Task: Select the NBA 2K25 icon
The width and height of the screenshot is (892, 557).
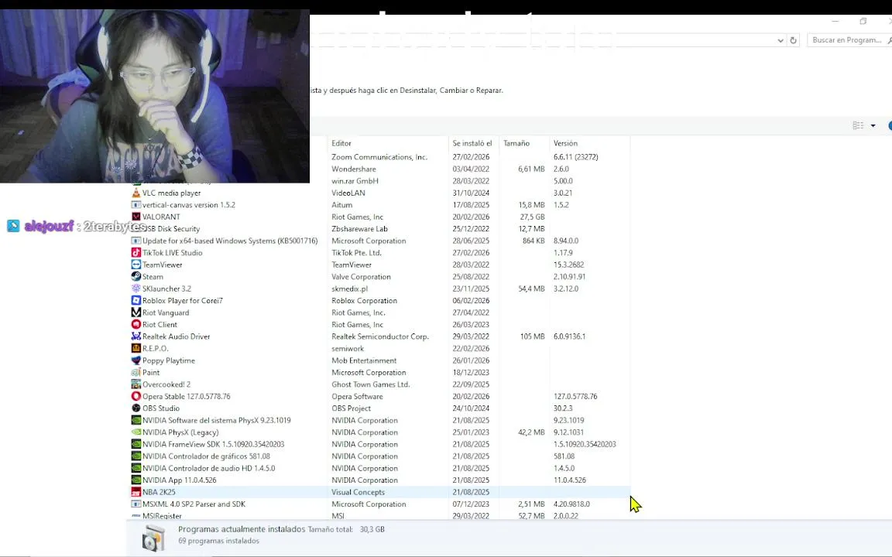Action: [x=136, y=492]
